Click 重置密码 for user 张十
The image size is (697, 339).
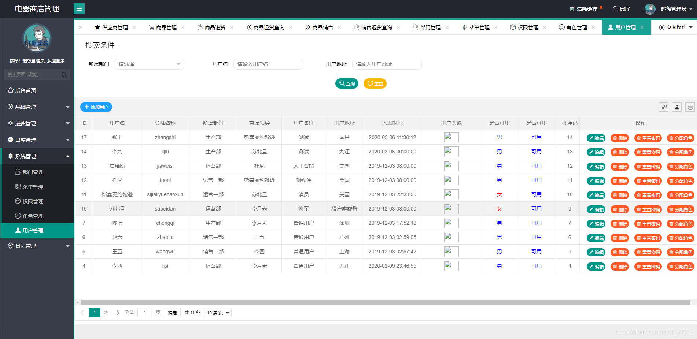click(648, 138)
